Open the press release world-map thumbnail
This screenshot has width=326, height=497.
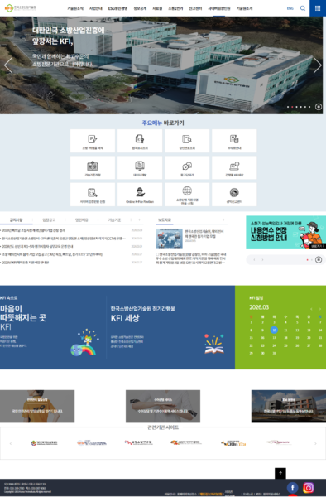coord(169,239)
